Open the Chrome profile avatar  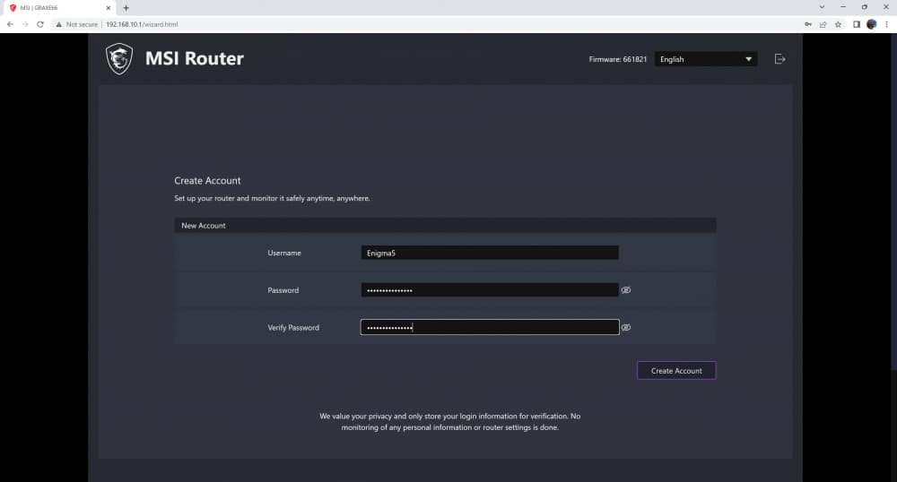tap(871, 24)
